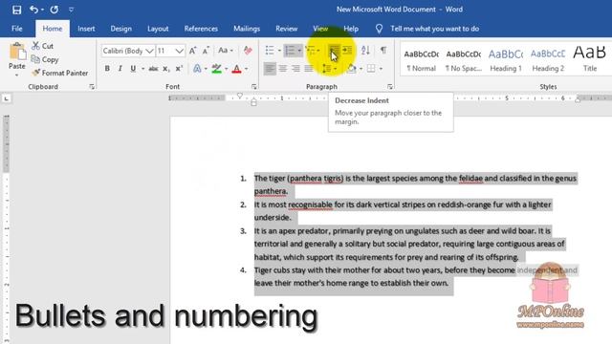The height and width of the screenshot is (344, 612).
Task: Open the Paragraph dialog launcher
Action: 390,87
